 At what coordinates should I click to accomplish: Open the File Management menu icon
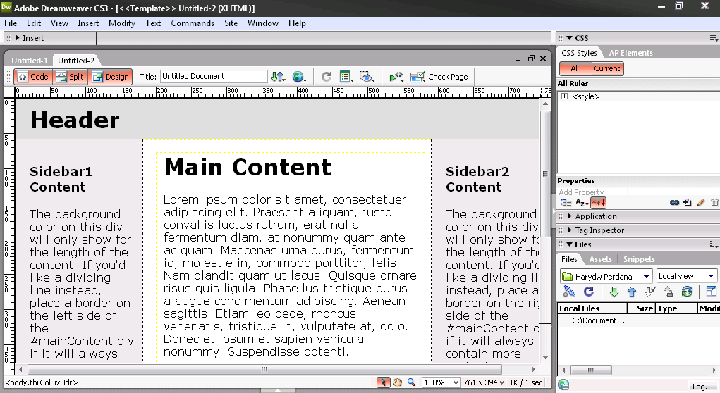278,77
